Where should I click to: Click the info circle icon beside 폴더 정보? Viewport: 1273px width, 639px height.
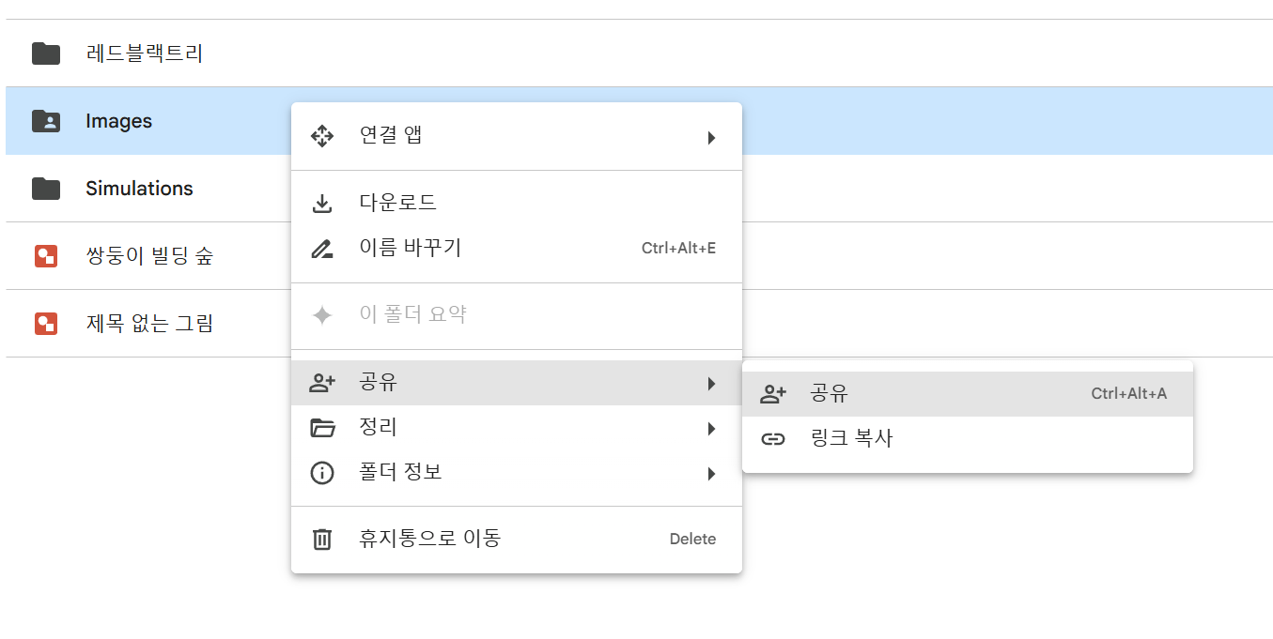point(322,473)
